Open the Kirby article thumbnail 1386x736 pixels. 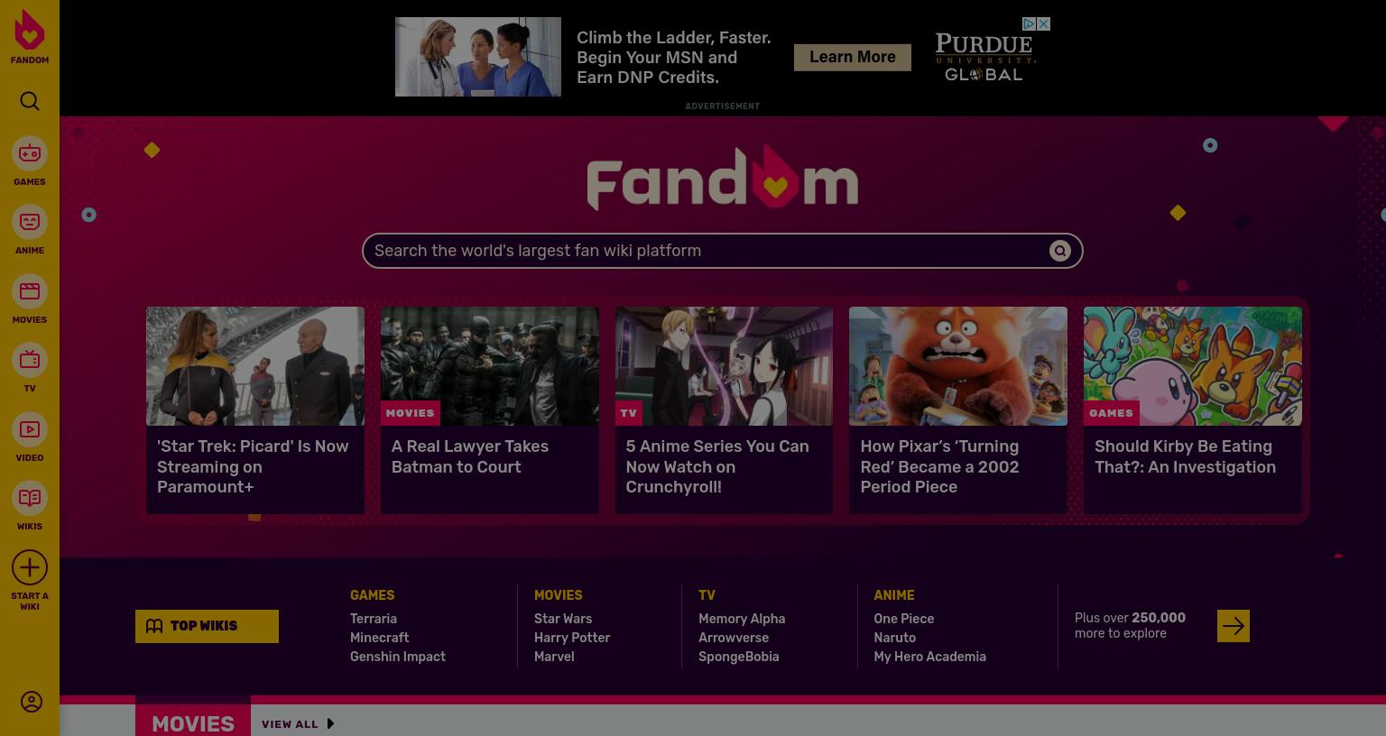(1193, 366)
